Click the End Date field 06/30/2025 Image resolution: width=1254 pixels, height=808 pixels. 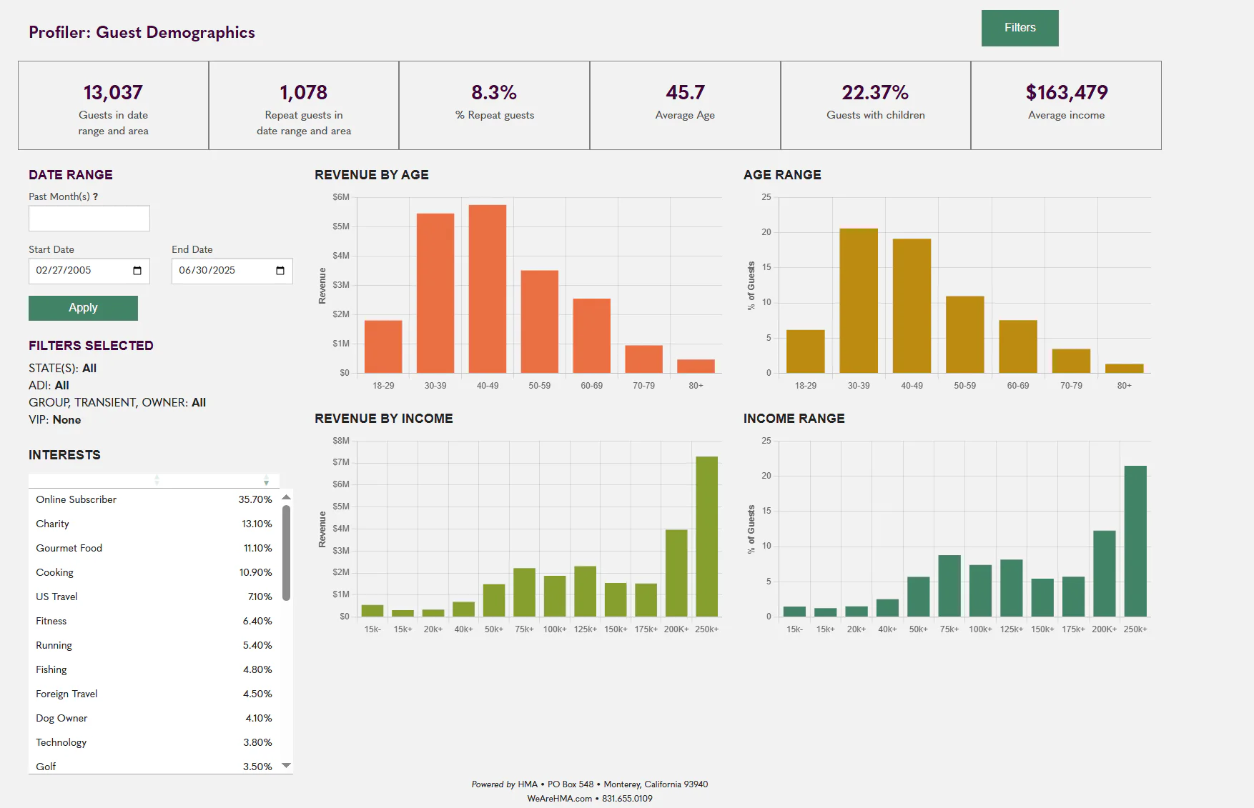pos(232,271)
